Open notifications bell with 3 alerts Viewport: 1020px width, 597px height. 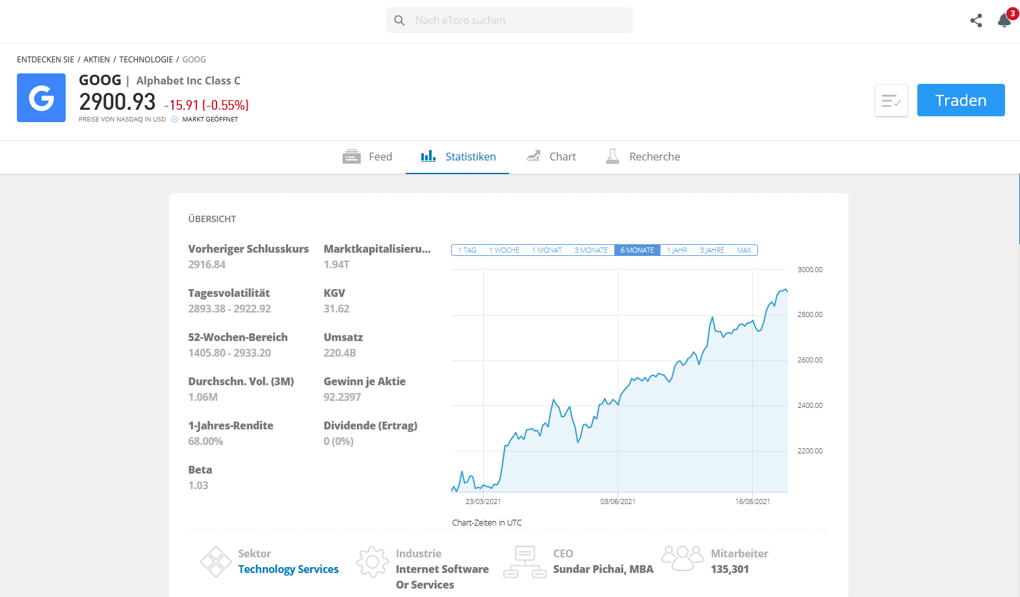click(x=1005, y=20)
